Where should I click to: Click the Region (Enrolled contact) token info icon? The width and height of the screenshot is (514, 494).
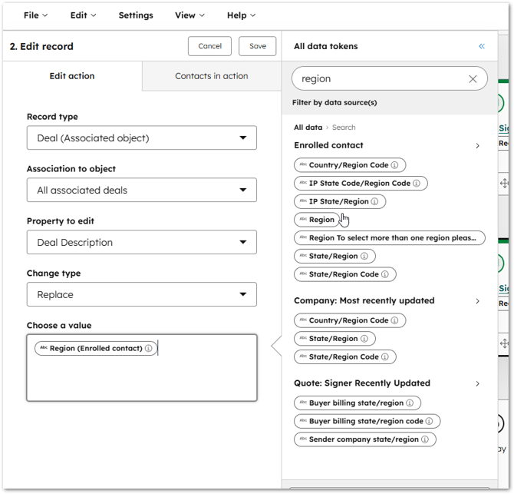(x=149, y=348)
